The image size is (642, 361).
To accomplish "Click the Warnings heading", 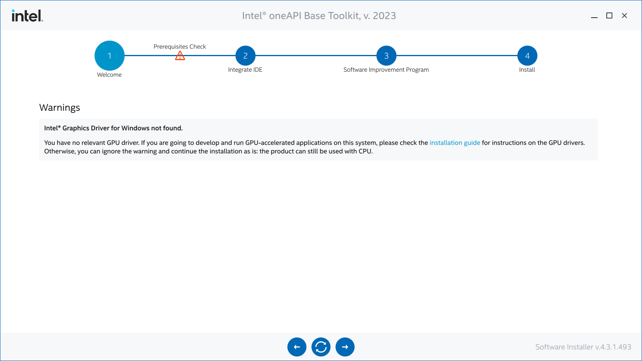I will (x=60, y=107).
